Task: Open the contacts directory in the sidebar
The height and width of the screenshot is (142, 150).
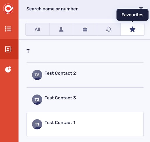Action: 8,49
